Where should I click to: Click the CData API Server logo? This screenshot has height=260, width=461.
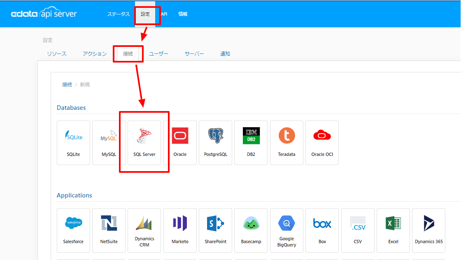coord(44,13)
